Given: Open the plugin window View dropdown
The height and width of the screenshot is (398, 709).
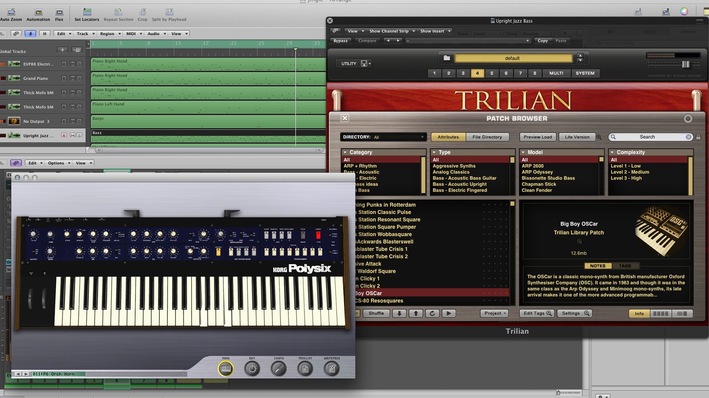Looking at the screenshot, I should (356, 31).
